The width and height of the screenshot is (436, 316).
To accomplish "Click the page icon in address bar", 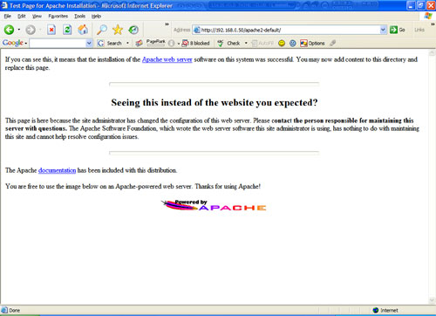I will 197,30.
